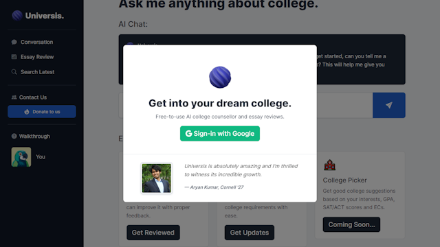The height and width of the screenshot is (247, 440).
Task: Sign in with Google button
Action: click(220, 134)
